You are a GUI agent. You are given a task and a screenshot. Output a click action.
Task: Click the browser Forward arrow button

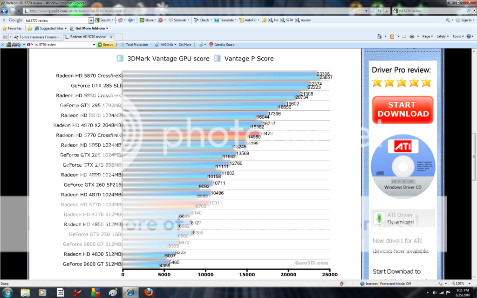point(12,11)
